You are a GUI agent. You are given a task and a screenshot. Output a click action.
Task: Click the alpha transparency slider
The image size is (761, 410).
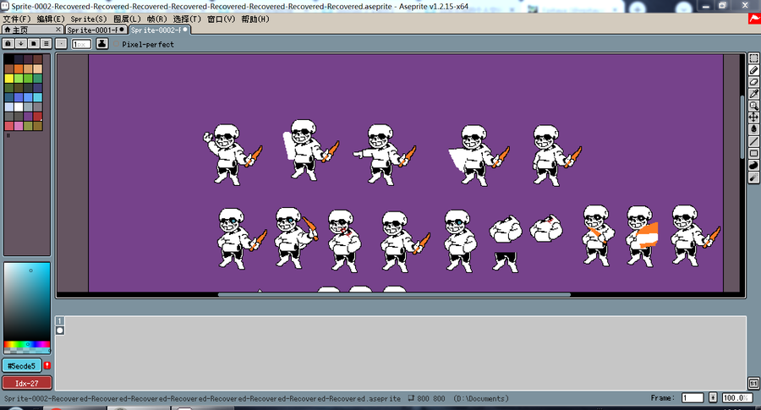[x=27, y=350]
